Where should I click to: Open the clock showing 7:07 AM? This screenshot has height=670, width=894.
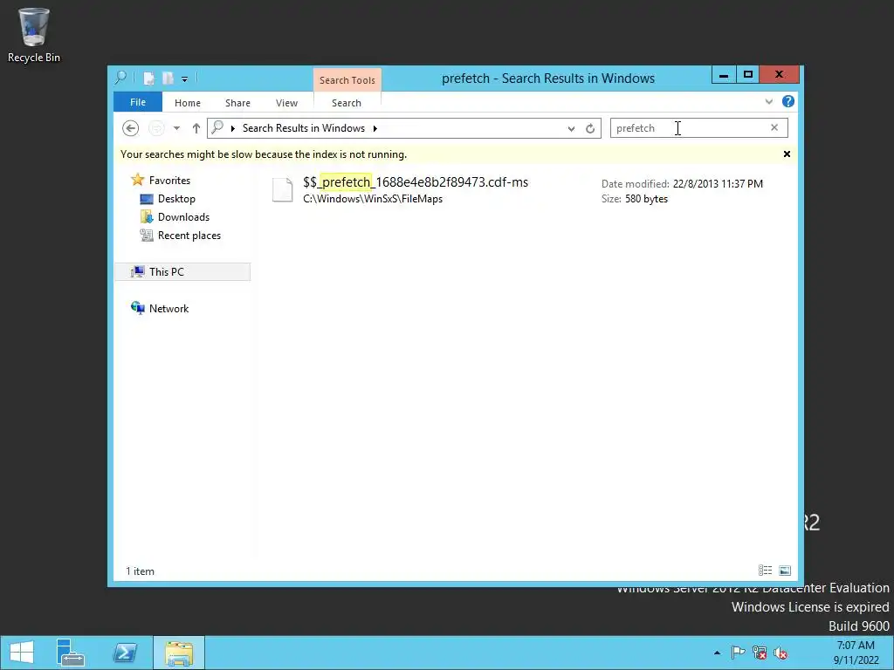[x=856, y=653]
